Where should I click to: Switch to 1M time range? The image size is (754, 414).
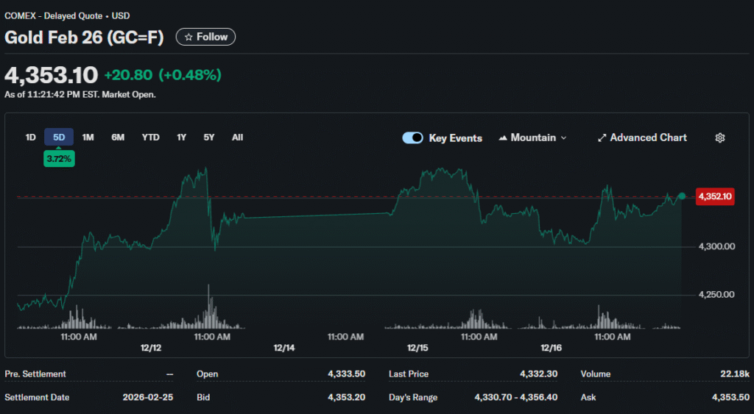(88, 137)
